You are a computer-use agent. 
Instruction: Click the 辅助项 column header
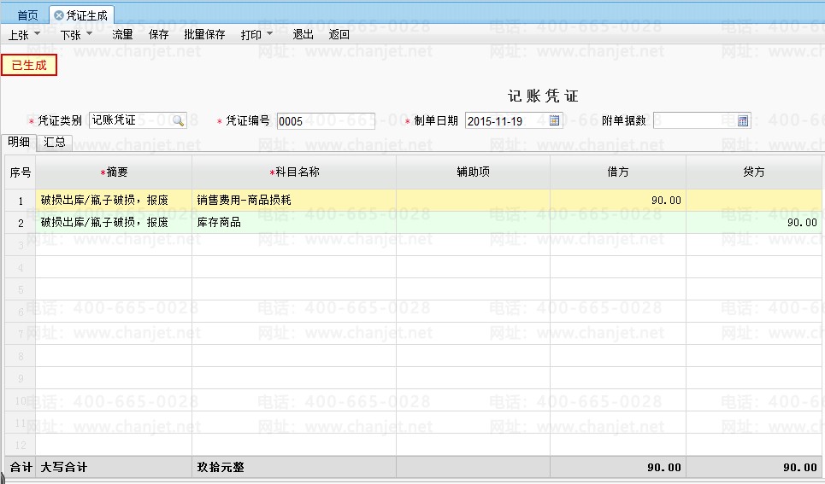pos(473,172)
